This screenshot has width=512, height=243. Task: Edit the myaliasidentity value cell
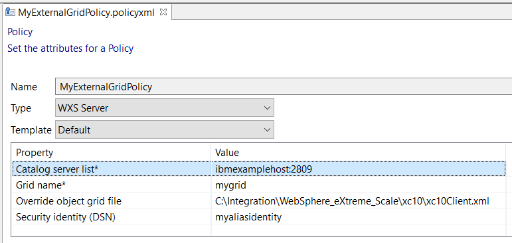[358, 217]
